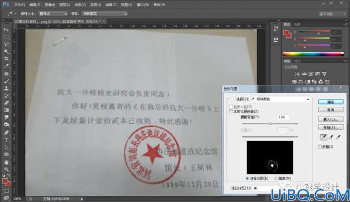
Task: Click the Curves adjustment icon
Action: 311,74
